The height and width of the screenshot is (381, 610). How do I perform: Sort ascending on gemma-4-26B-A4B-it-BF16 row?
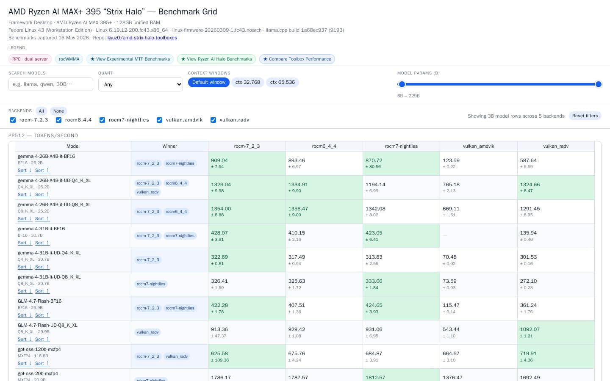[x=42, y=170]
